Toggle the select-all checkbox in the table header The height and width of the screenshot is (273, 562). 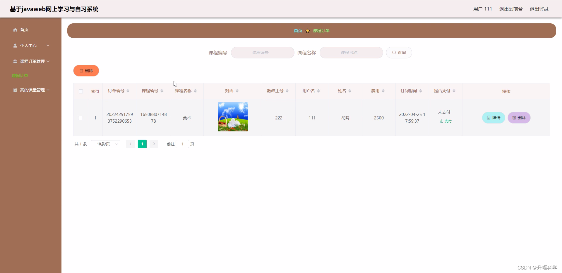(x=81, y=91)
